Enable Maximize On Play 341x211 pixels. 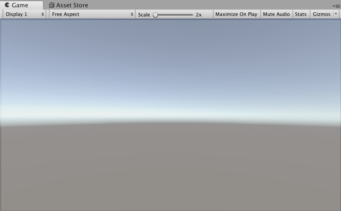click(x=236, y=14)
